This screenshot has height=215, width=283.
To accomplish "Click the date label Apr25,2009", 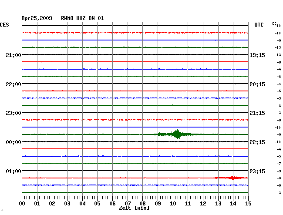I will coord(37,18).
